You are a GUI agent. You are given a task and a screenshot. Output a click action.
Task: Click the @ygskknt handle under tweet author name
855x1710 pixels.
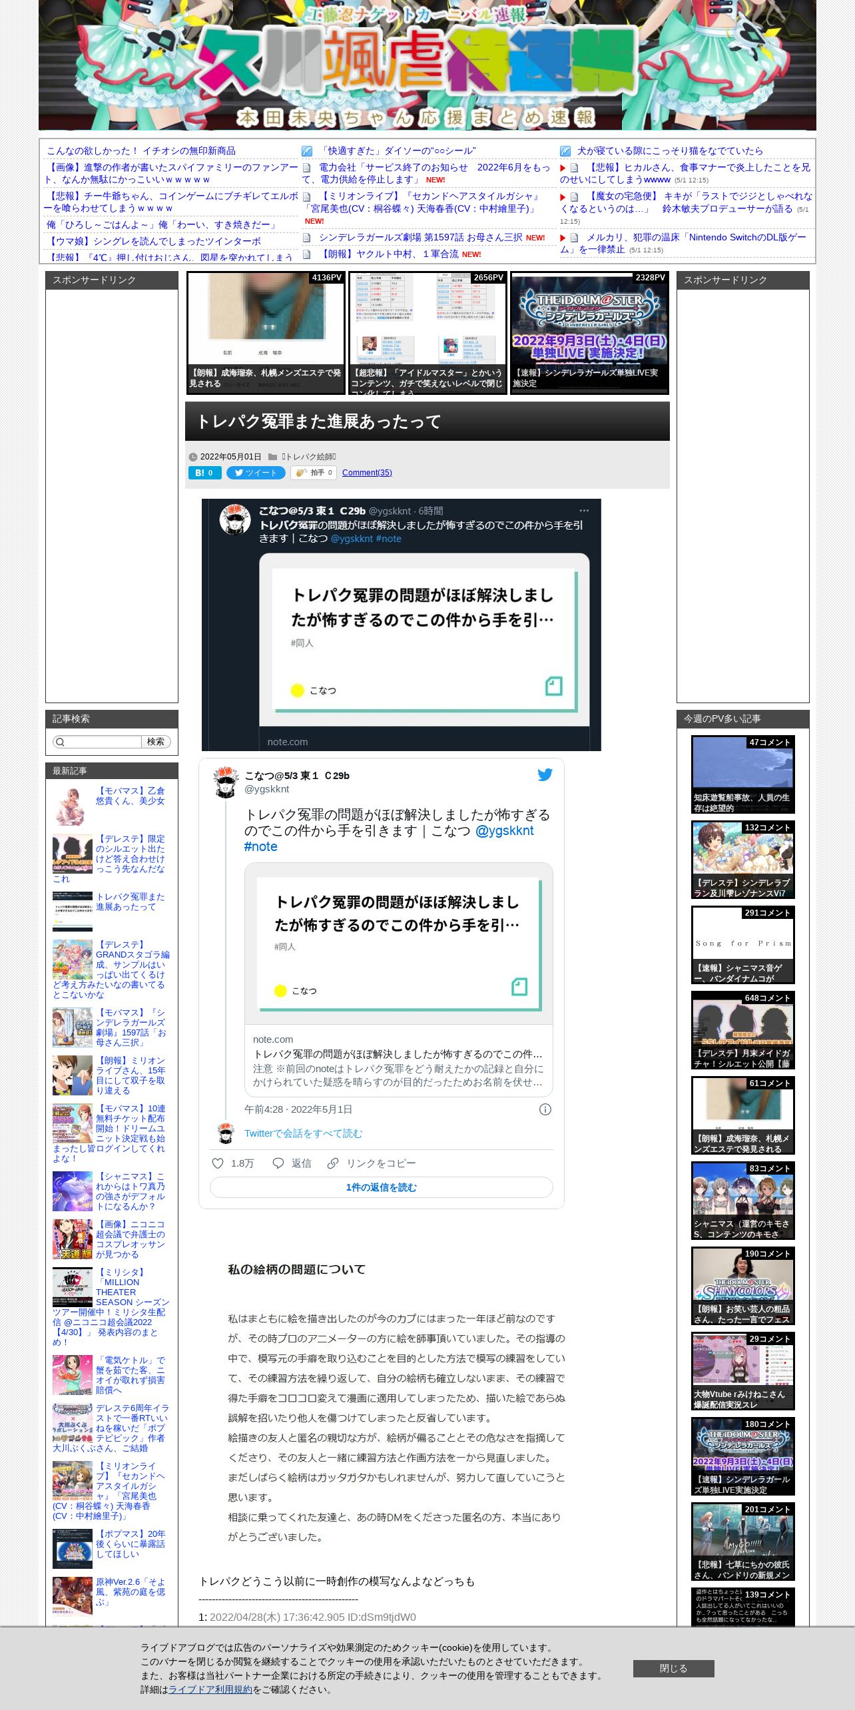click(267, 789)
